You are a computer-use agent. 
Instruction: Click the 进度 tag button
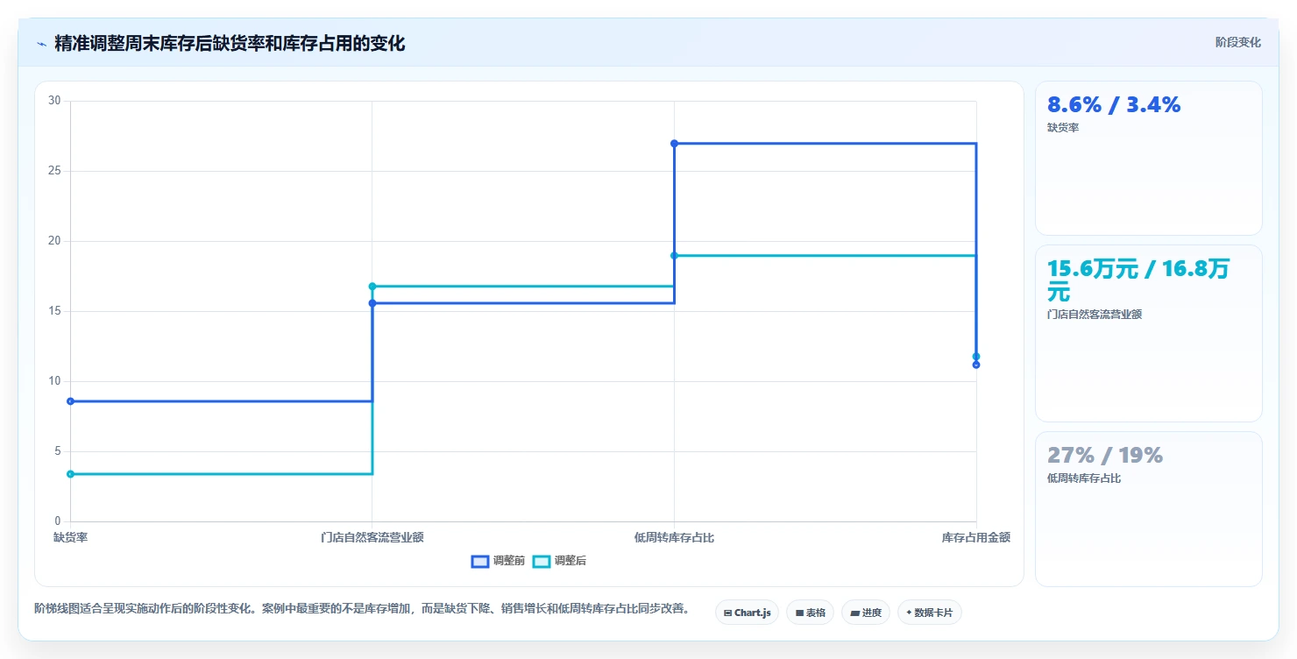coord(866,613)
